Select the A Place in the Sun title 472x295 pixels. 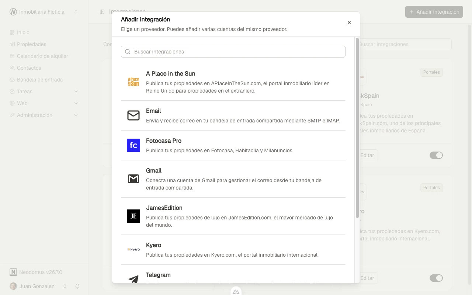pos(171,74)
